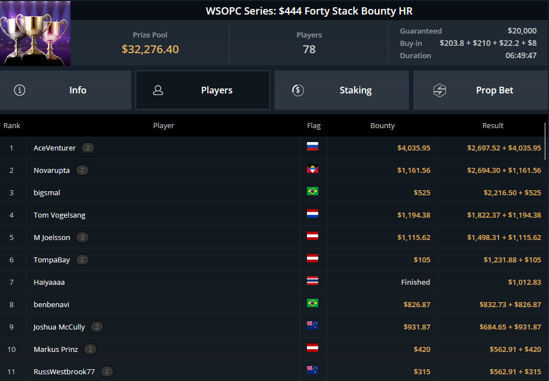Viewport: 549px width, 381px height.
Task: Open the Info tab
Action: pyautogui.click(x=66, y=90)
